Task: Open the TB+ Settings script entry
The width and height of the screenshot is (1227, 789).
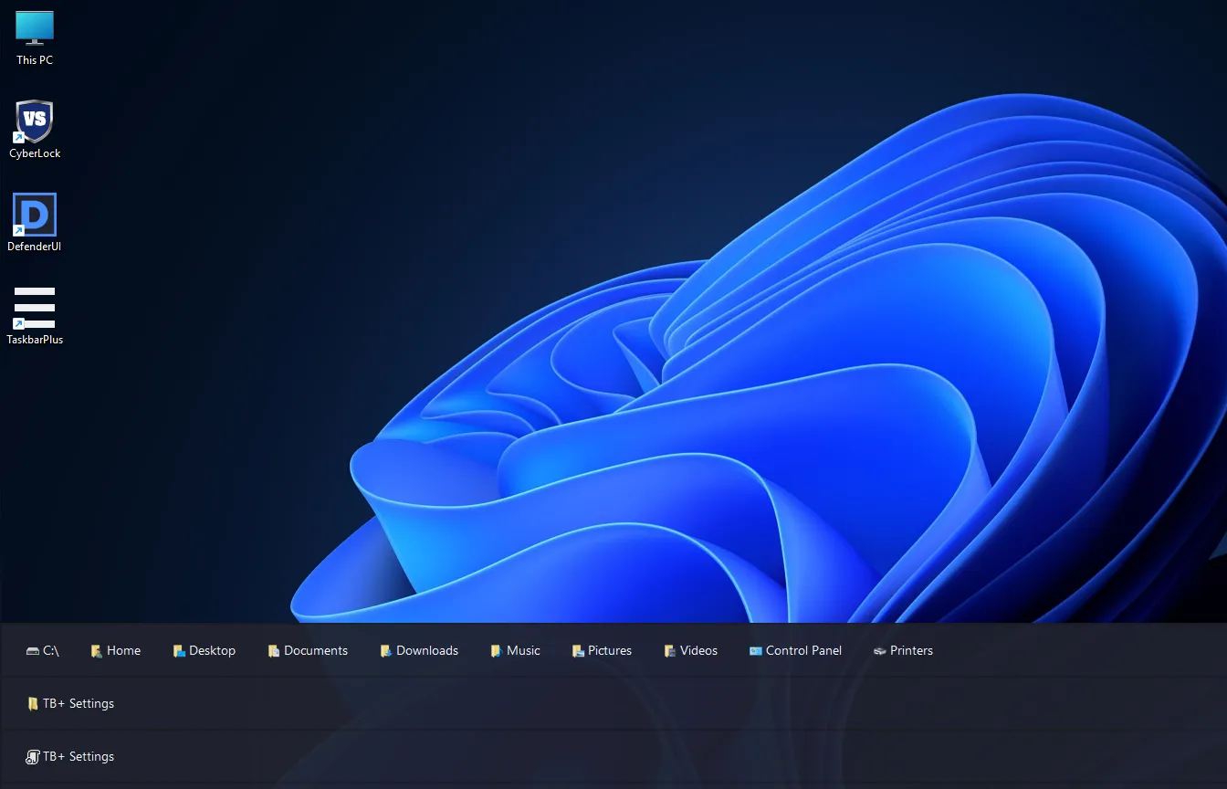Action: click(70, 756)
